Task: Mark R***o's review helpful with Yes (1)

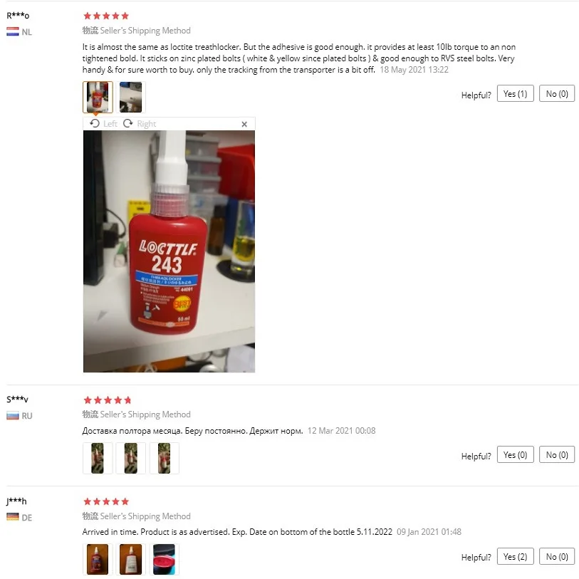Action: click(x=515, y=94)
